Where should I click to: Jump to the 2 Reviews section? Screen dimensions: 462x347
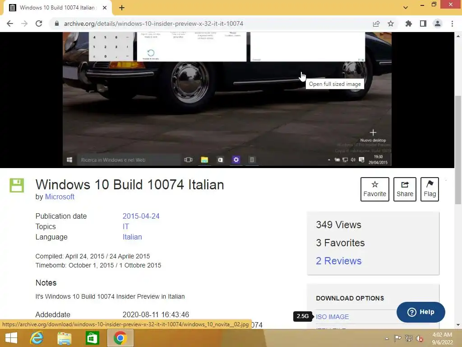[x=338, y=261]
